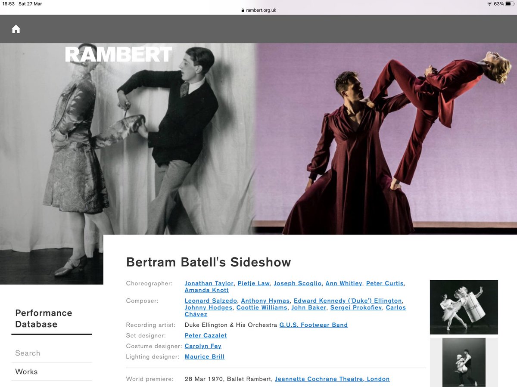517x387 pixels.
Task: Tap the Set designer: field label
Action: [x=146, y=336]
